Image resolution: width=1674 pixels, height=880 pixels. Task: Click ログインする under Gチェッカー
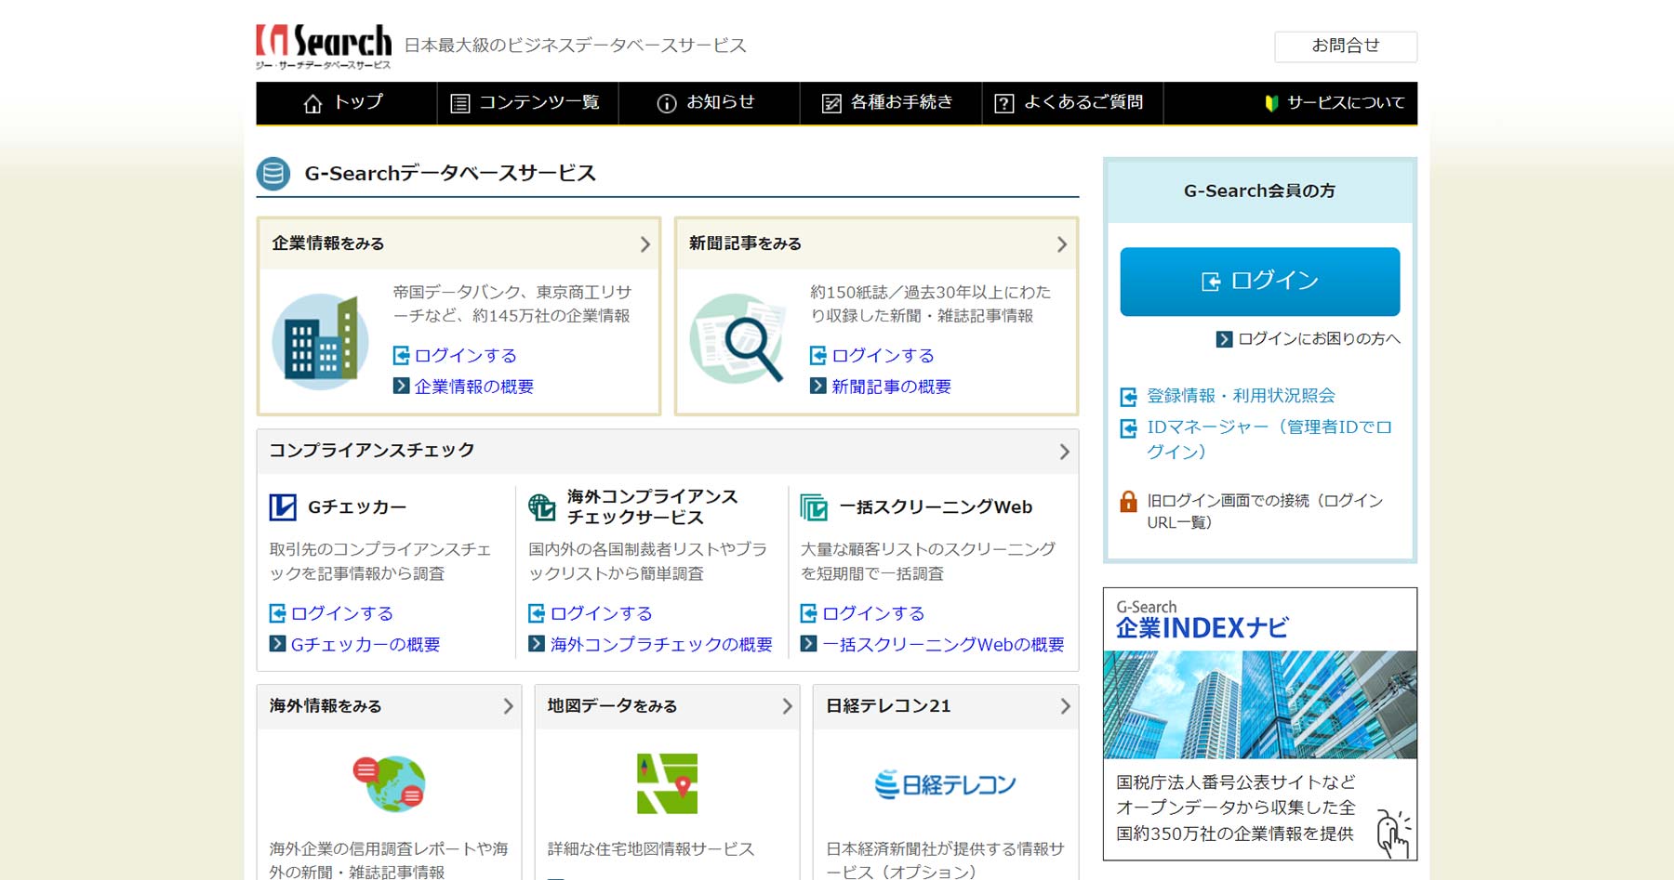342,613
